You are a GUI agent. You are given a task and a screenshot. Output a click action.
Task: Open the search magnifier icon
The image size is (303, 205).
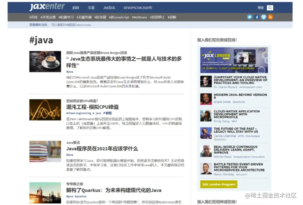tap(270, 8)
